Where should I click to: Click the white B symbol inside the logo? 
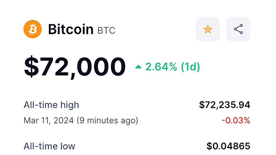pos(33,29)
